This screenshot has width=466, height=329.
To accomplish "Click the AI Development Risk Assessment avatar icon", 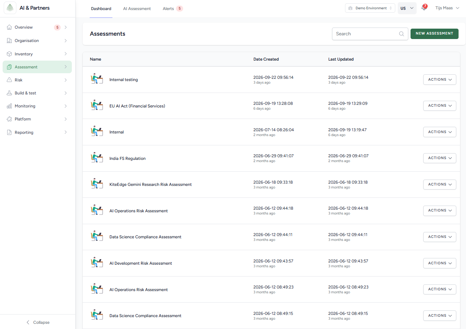I will (x=97, y=262).
